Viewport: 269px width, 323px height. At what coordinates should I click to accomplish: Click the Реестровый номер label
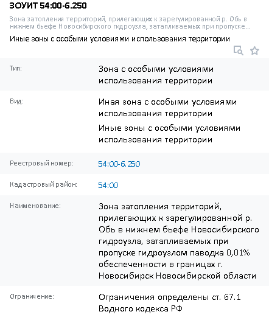point(41,163)
